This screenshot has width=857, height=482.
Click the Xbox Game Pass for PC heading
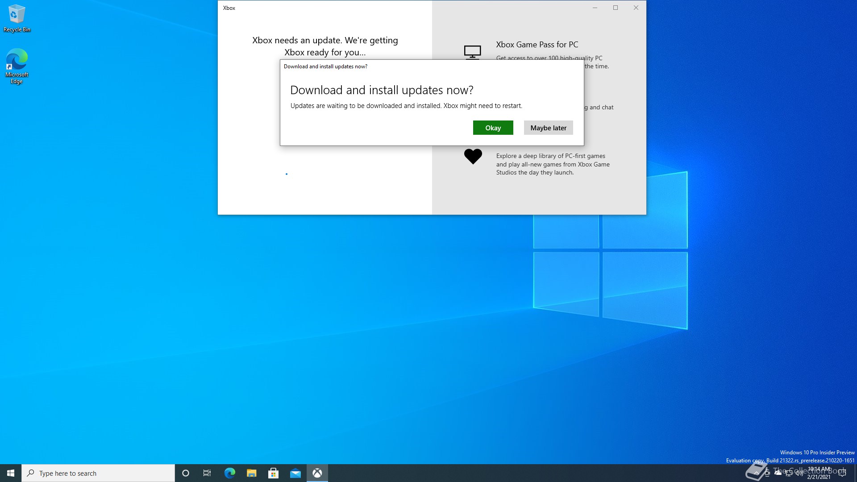[537, 45]
